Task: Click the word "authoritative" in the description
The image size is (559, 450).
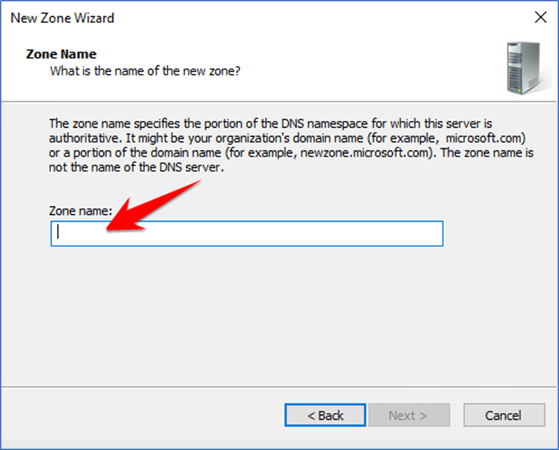Action: 82,138
